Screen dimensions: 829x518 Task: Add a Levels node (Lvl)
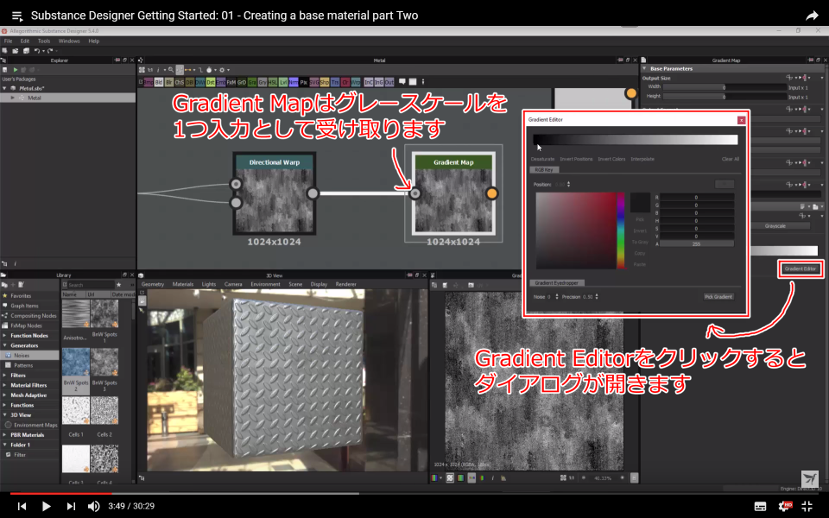(x=283, y=82)
